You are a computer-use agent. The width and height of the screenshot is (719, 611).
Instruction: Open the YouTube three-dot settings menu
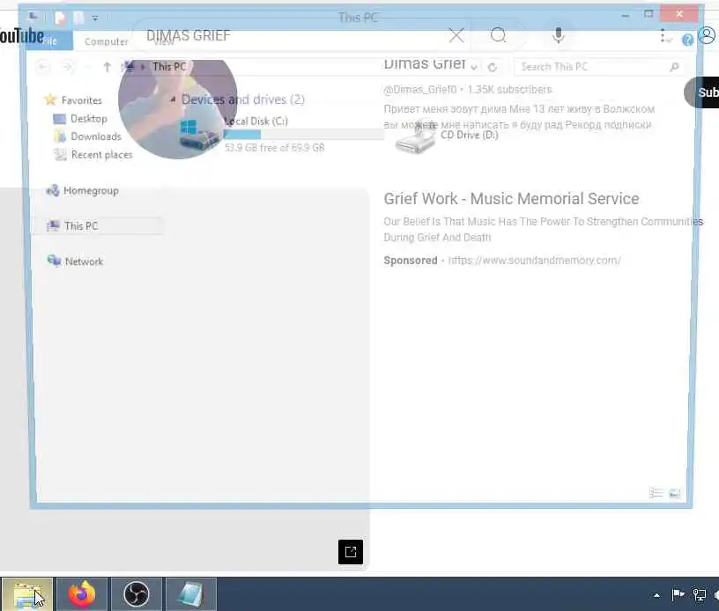(663, 36)
